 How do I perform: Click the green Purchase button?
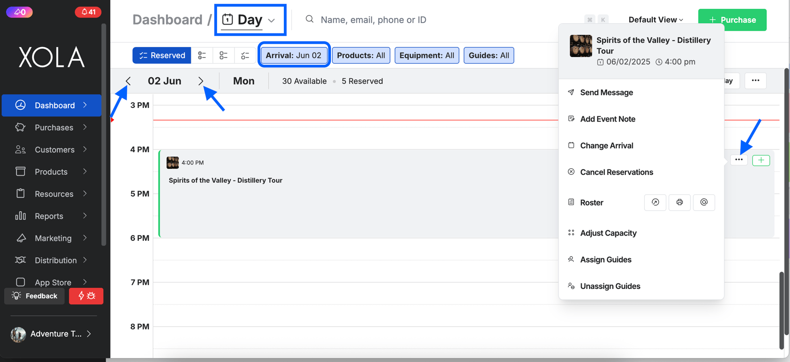tap(732, 20)
